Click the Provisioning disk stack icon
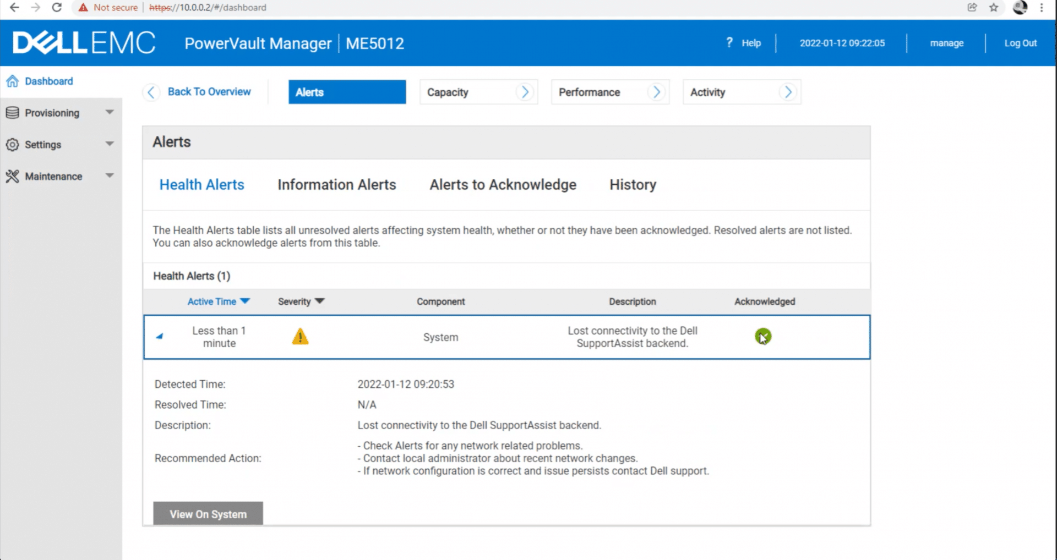This screenshot has height=560, width=1057. (x=12, y=113)
